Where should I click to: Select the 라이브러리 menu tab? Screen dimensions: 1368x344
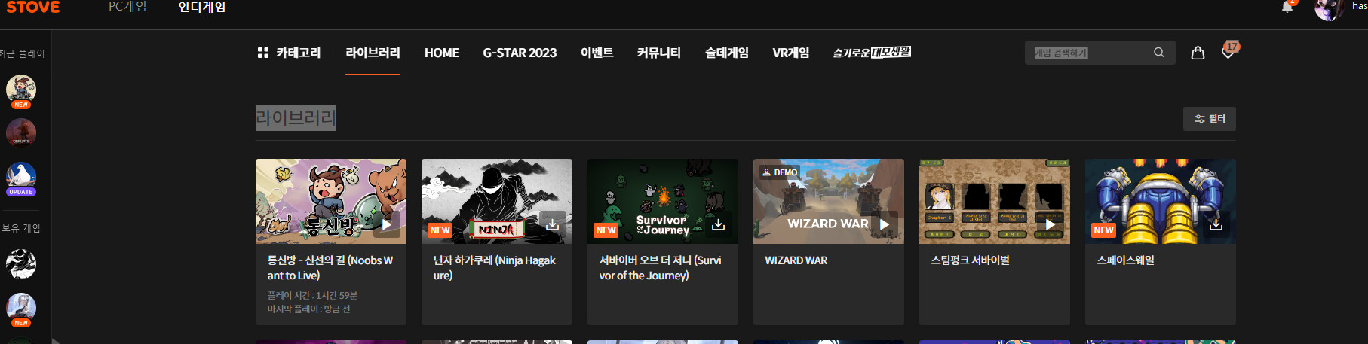coord(373,53)
